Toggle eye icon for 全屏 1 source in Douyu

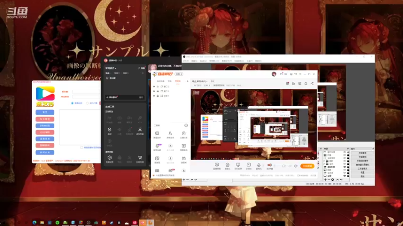pyautogui.click(x=154, y=96)
